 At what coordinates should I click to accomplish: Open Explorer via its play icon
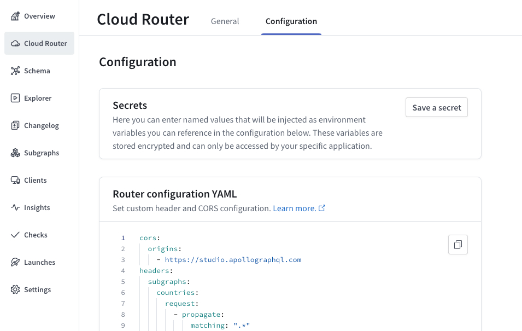coord(15,98)
